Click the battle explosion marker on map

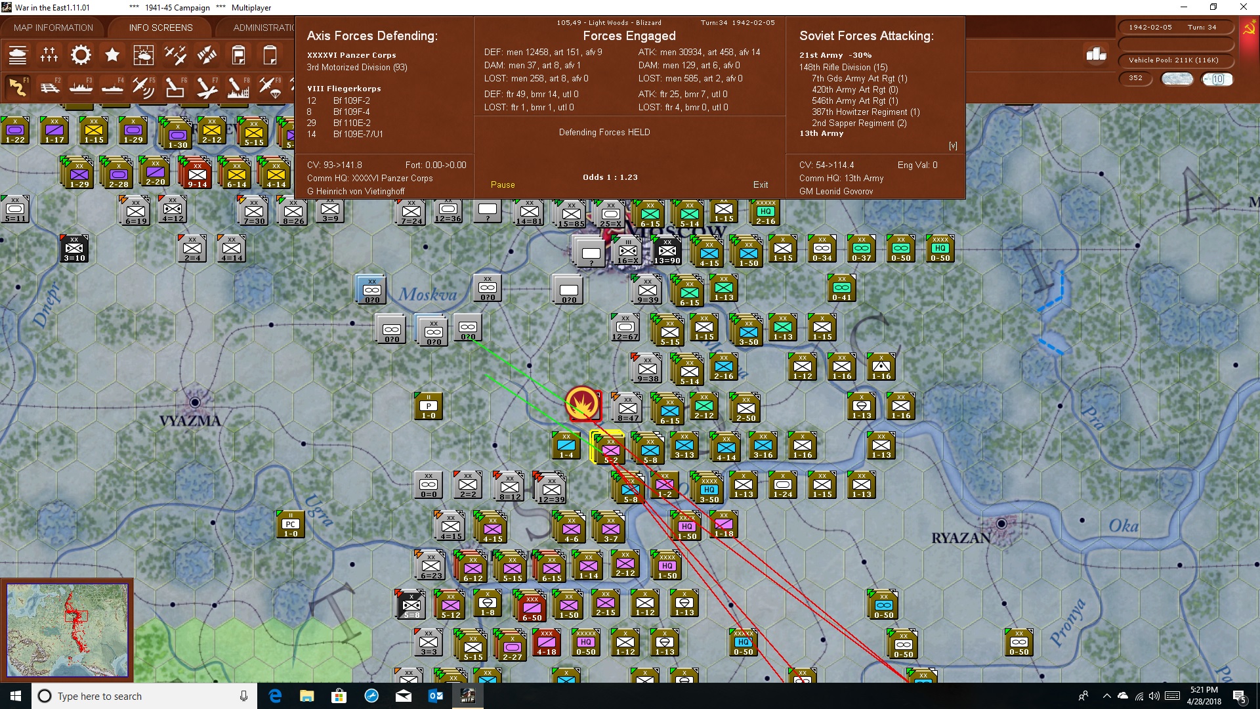pos(583,403)
